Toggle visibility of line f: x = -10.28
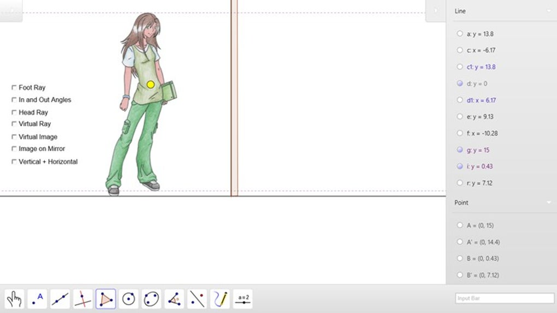 click(460, 133)
